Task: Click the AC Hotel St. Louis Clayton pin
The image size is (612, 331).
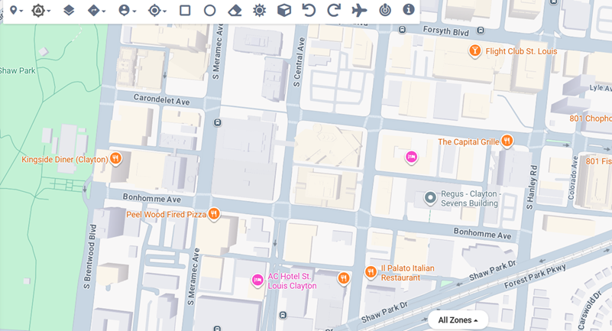Action: tap(257, 280)
